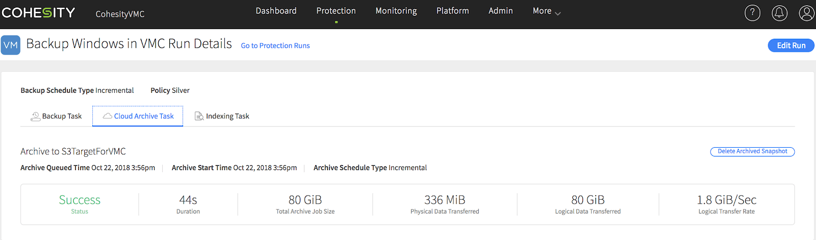
Task: Click the blue VM icon badge
Action: (x=11, y=45)
